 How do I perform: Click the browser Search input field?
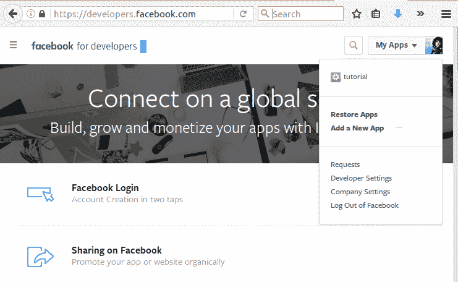coord(307,14)
